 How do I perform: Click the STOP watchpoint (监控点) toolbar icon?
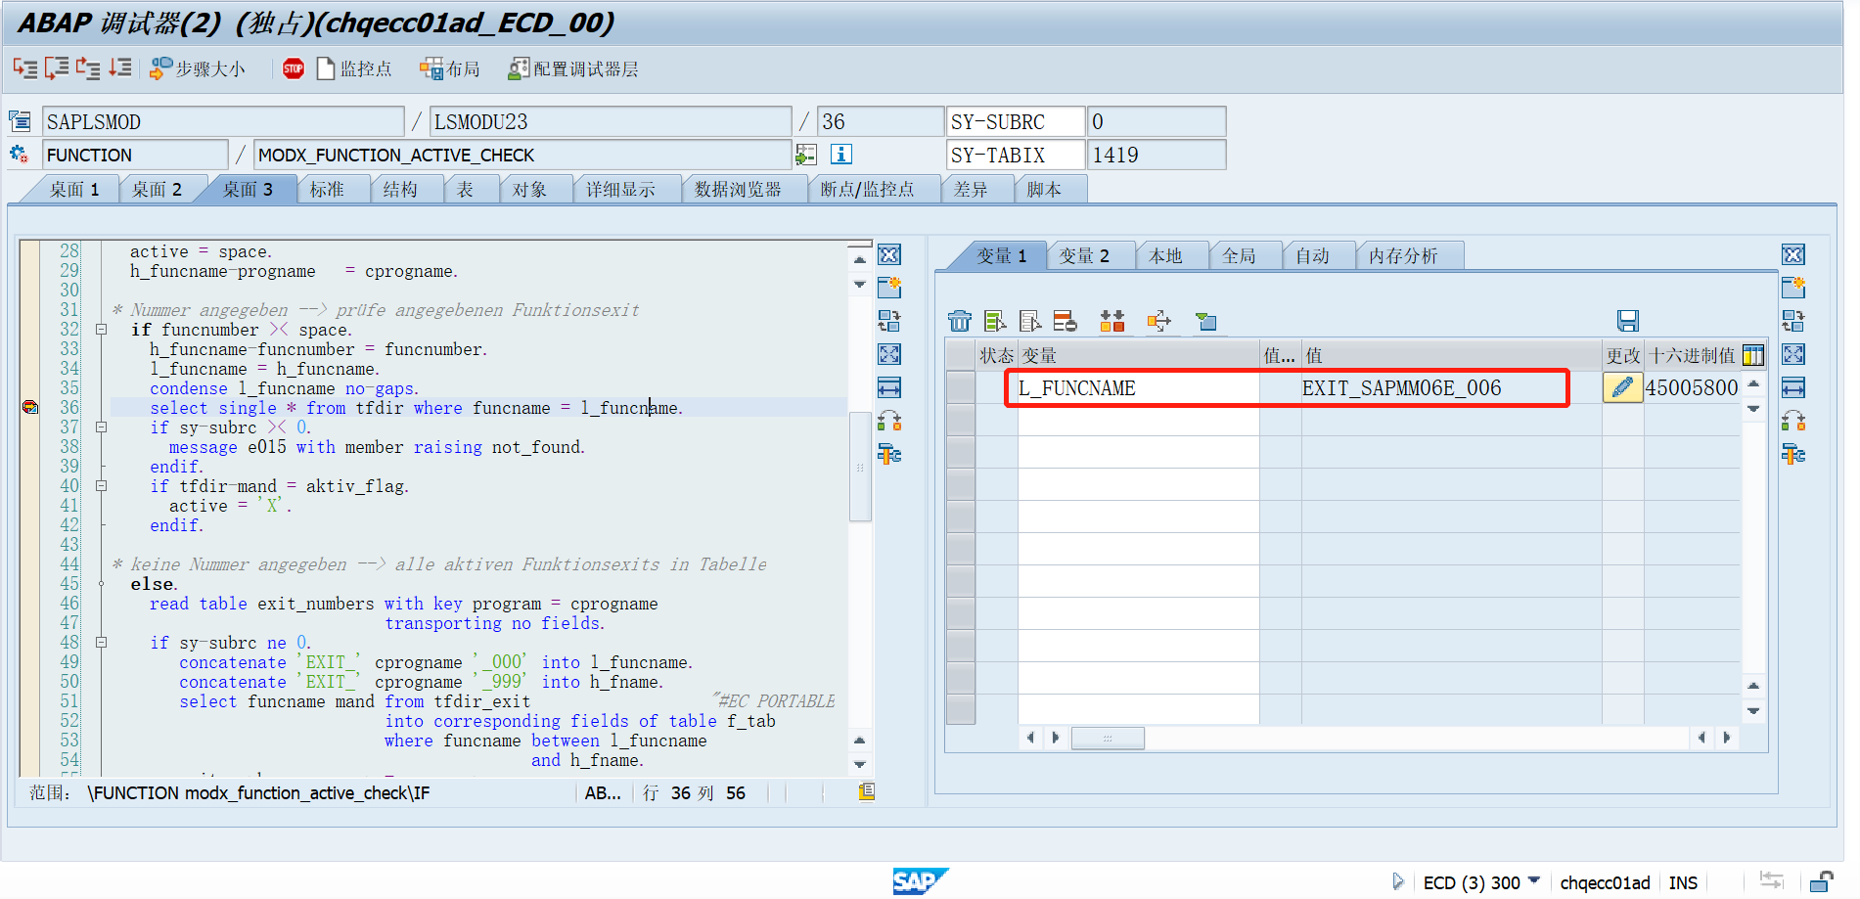[293, 68]
